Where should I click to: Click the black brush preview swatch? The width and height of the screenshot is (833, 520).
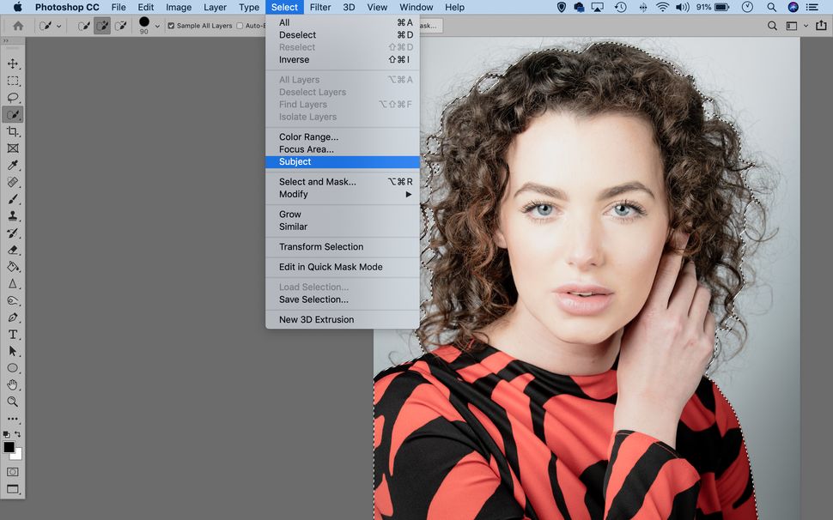click(144, 21)
